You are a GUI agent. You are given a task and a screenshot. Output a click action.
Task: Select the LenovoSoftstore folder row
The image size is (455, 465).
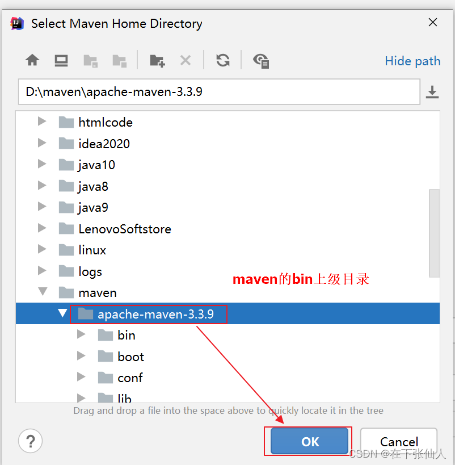click(227, 229)
